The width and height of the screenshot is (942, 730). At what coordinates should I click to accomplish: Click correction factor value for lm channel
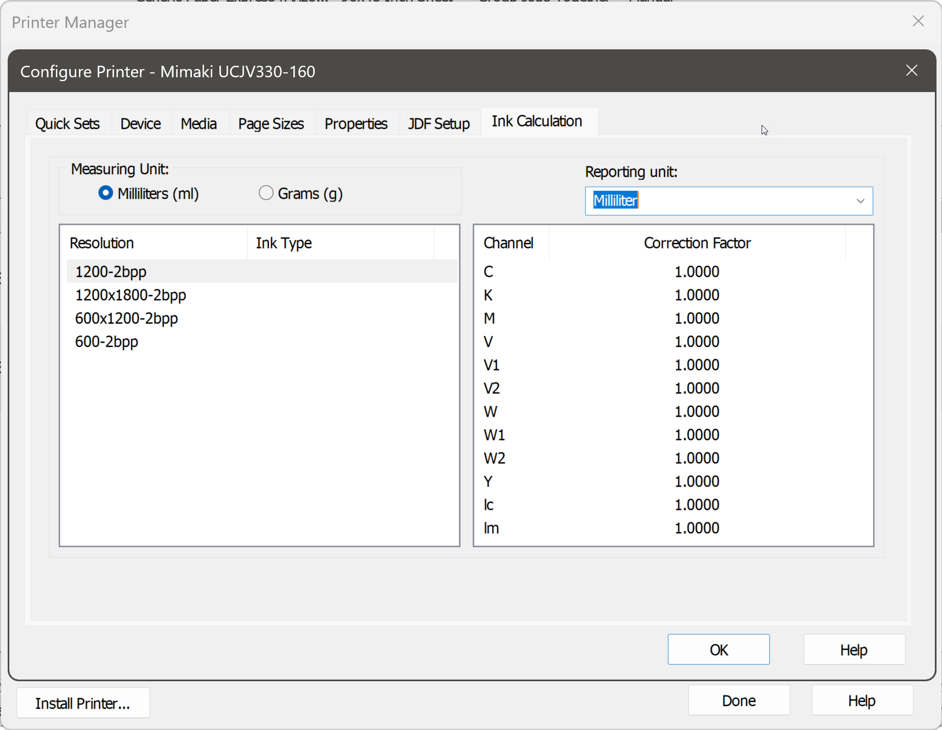click(x=697, y=528)
